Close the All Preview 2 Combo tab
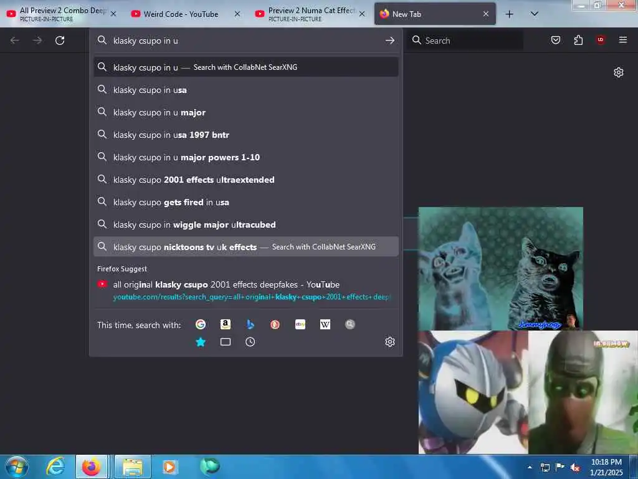The height and width of the screenshot is (479, 638). click(x=113, y=14)
